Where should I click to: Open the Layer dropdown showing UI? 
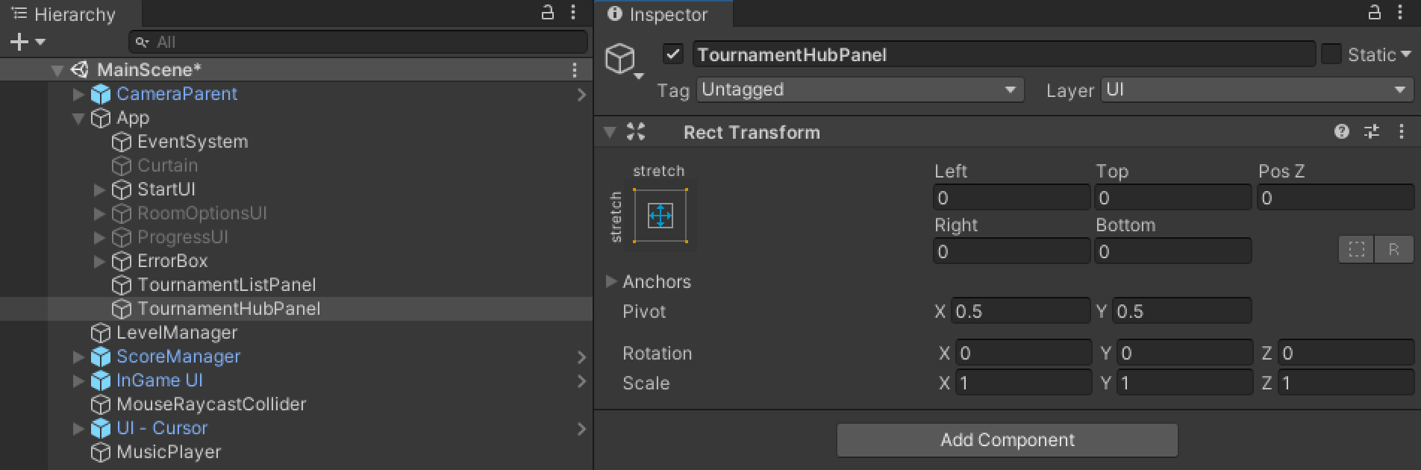[x=1256, y=90]
